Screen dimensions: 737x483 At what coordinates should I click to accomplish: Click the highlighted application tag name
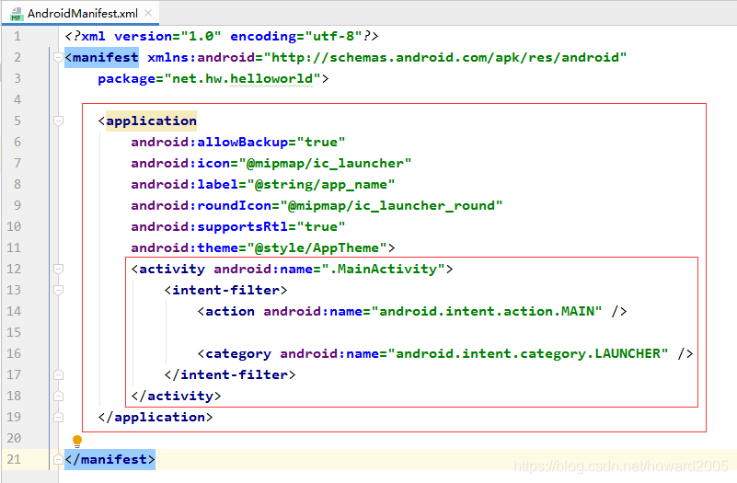tap(151, 121)
